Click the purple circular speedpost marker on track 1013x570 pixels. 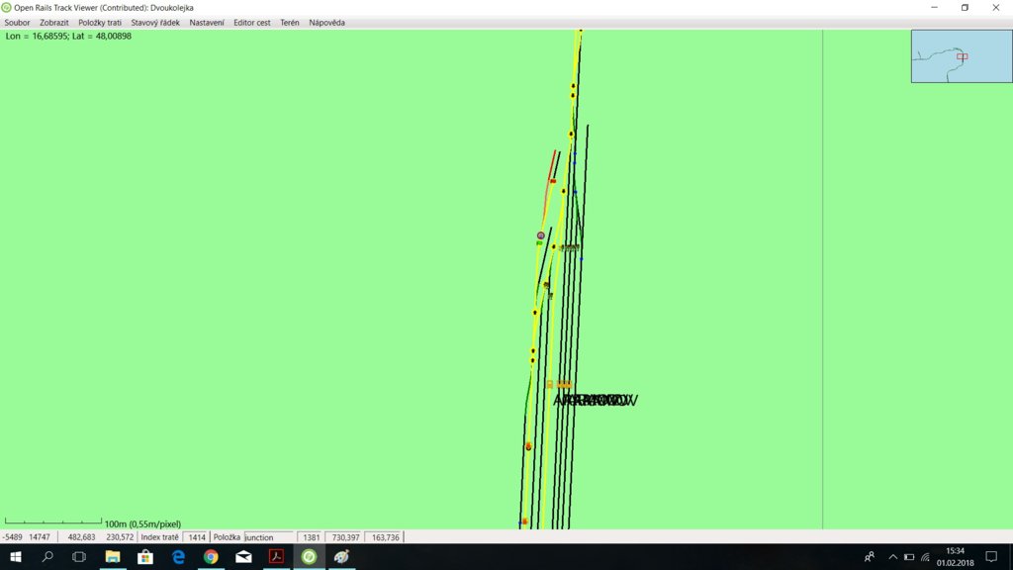[x=540, y=236]
